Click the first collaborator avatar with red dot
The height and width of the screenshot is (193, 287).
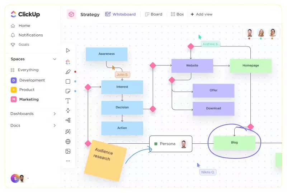coord(249,33)
